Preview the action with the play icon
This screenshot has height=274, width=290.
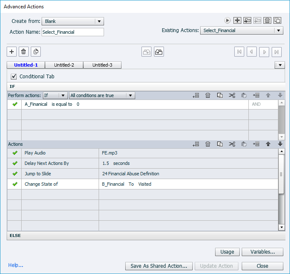tap(227, 20)
